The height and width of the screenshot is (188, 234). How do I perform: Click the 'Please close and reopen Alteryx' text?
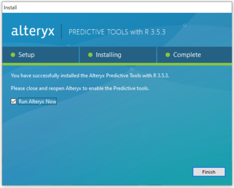80,88
